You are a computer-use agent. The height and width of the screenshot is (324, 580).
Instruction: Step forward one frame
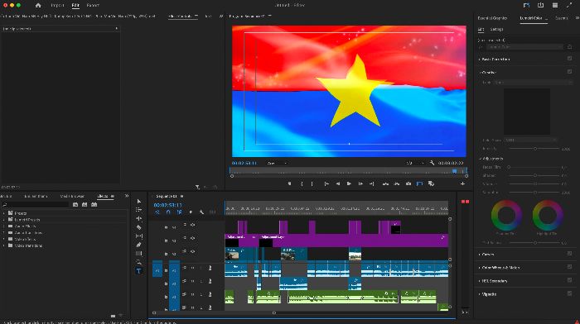click(x=360, y=183)
